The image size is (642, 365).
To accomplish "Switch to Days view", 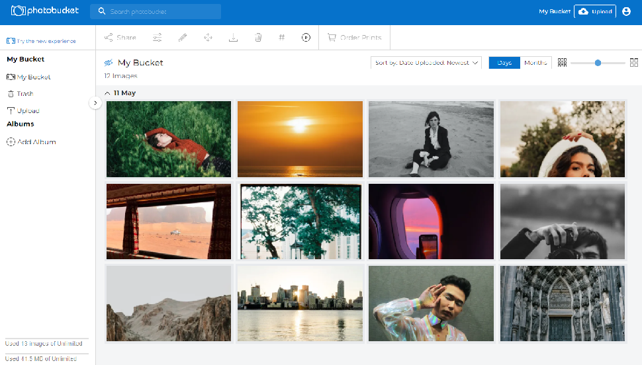I will [504, 63].
